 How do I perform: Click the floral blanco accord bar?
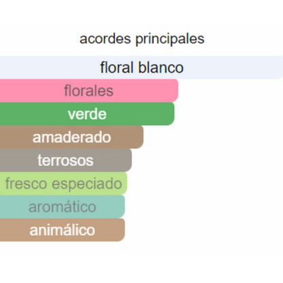[x=141, y=67]
